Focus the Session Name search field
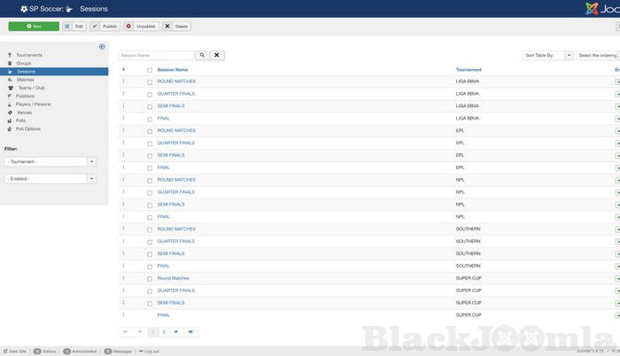Viewport: 620px width, 356px height. click(x=156, y=55)
